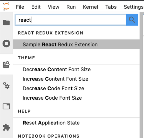Click the magnifier search button

pyautogui.click(x=132, y=20)
